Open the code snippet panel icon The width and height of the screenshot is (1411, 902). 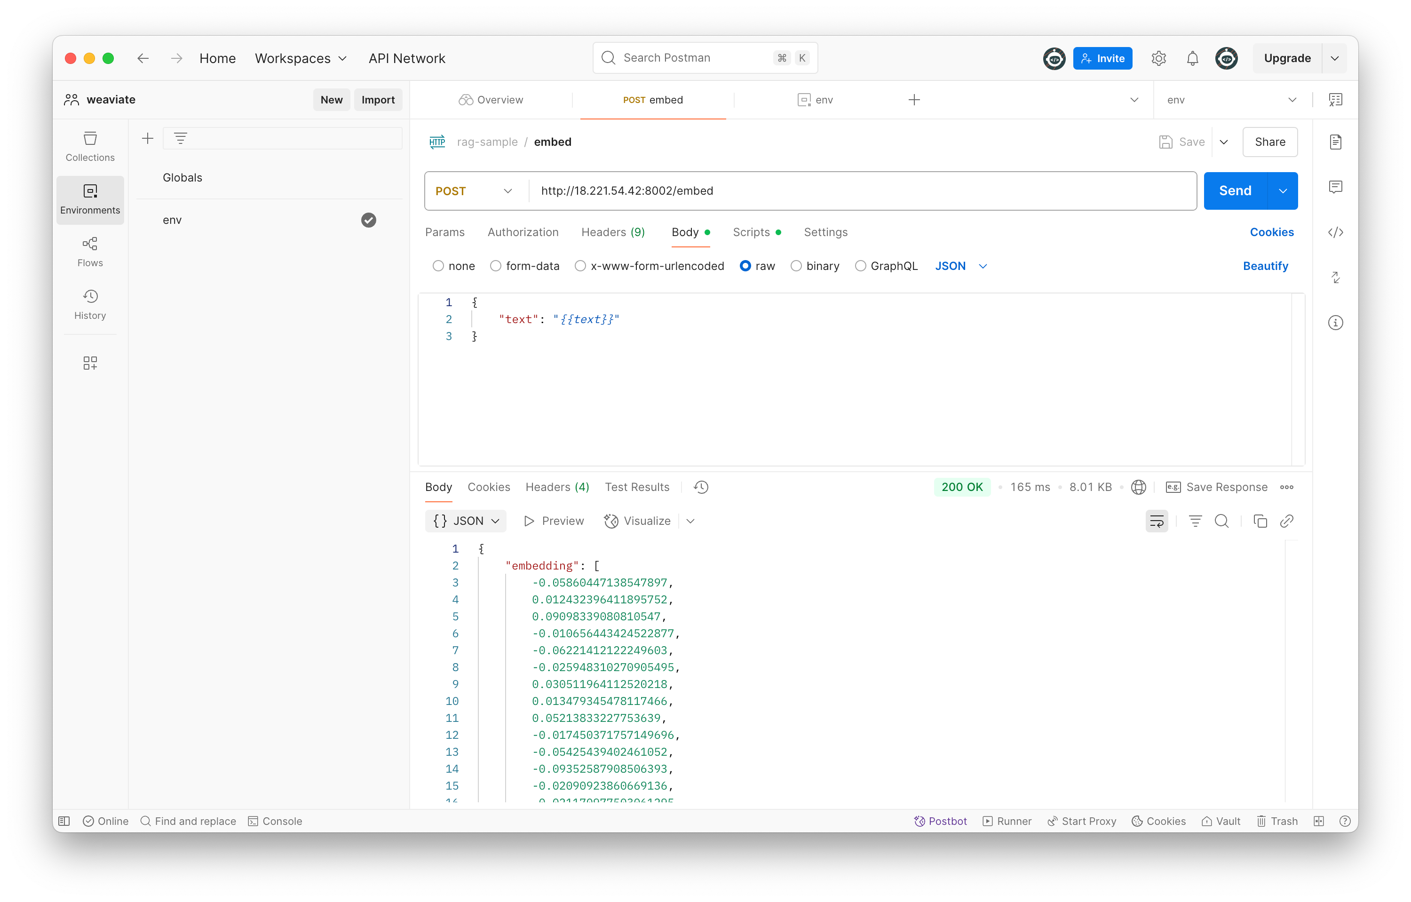tap(1335, 232)
